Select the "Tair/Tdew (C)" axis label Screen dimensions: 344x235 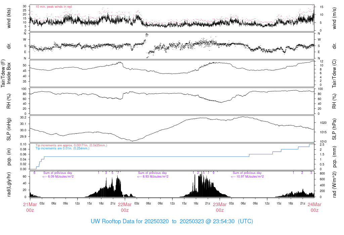pyautogui.click(x=334, y=74)
